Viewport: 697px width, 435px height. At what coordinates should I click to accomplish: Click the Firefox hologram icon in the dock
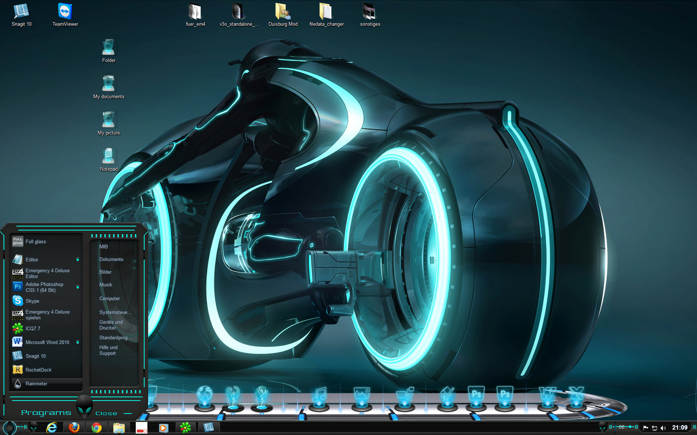point(233,398)
